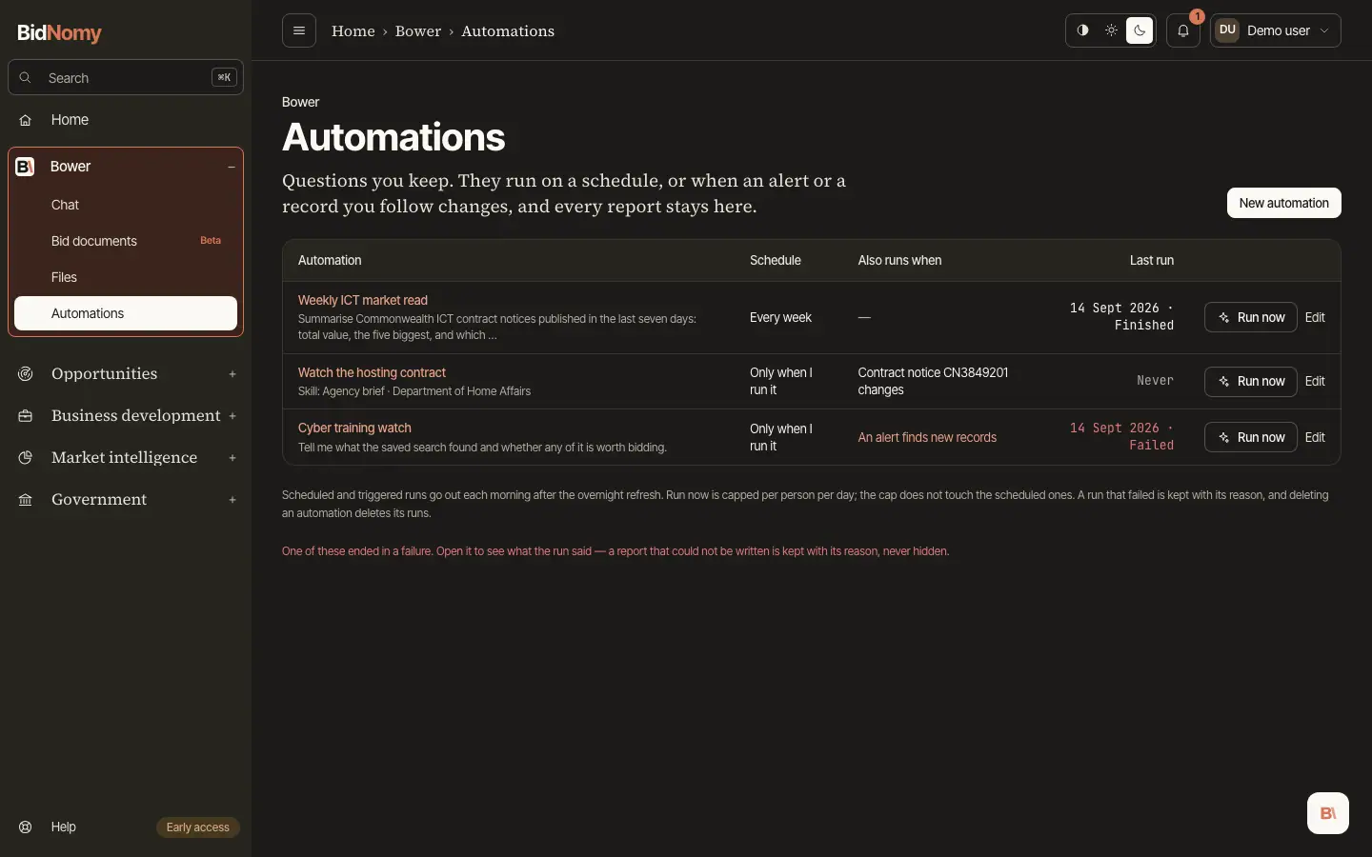Click the Home house icon in sidebar
This screenshot has width=1372, height=857.
(x=26, y=120)
